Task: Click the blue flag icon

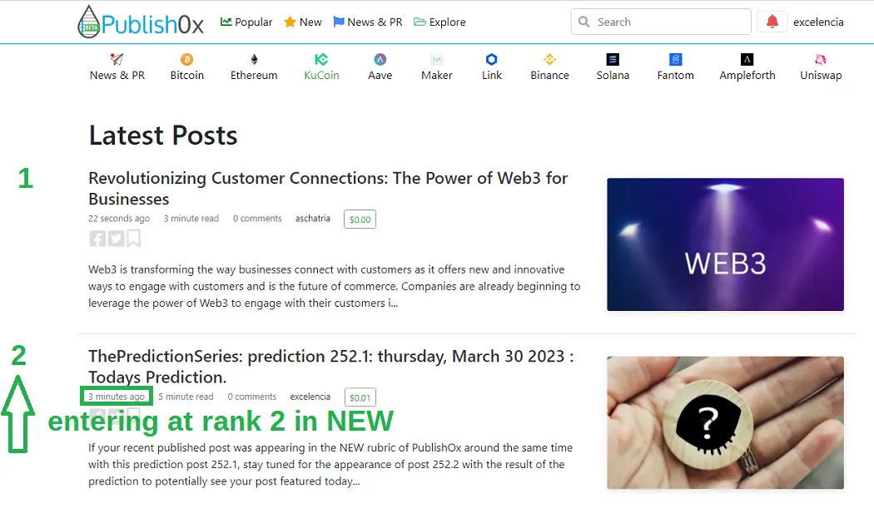Action: (338, 22)
